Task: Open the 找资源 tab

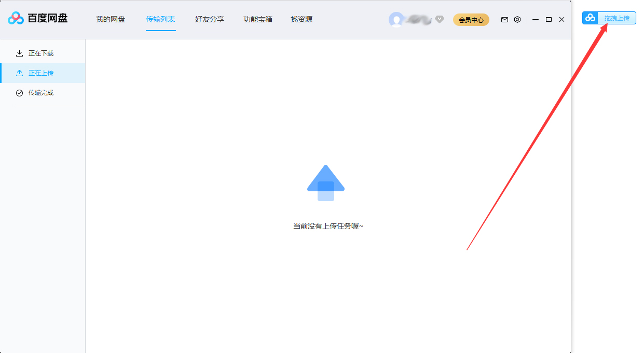Action: coord(301,19)
